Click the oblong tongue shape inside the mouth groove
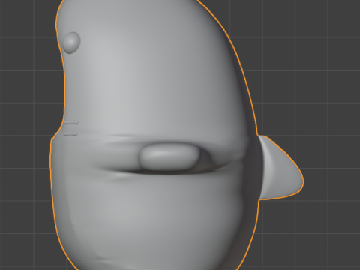Image resolution: width=360 pixels, height=270 pixels. (169, 157)
